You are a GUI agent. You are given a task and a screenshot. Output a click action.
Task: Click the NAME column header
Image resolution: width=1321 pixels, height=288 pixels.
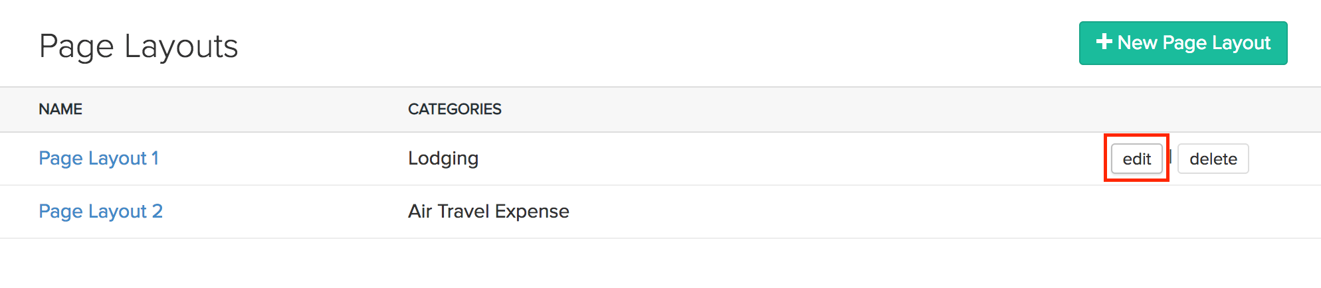point(60,109)
